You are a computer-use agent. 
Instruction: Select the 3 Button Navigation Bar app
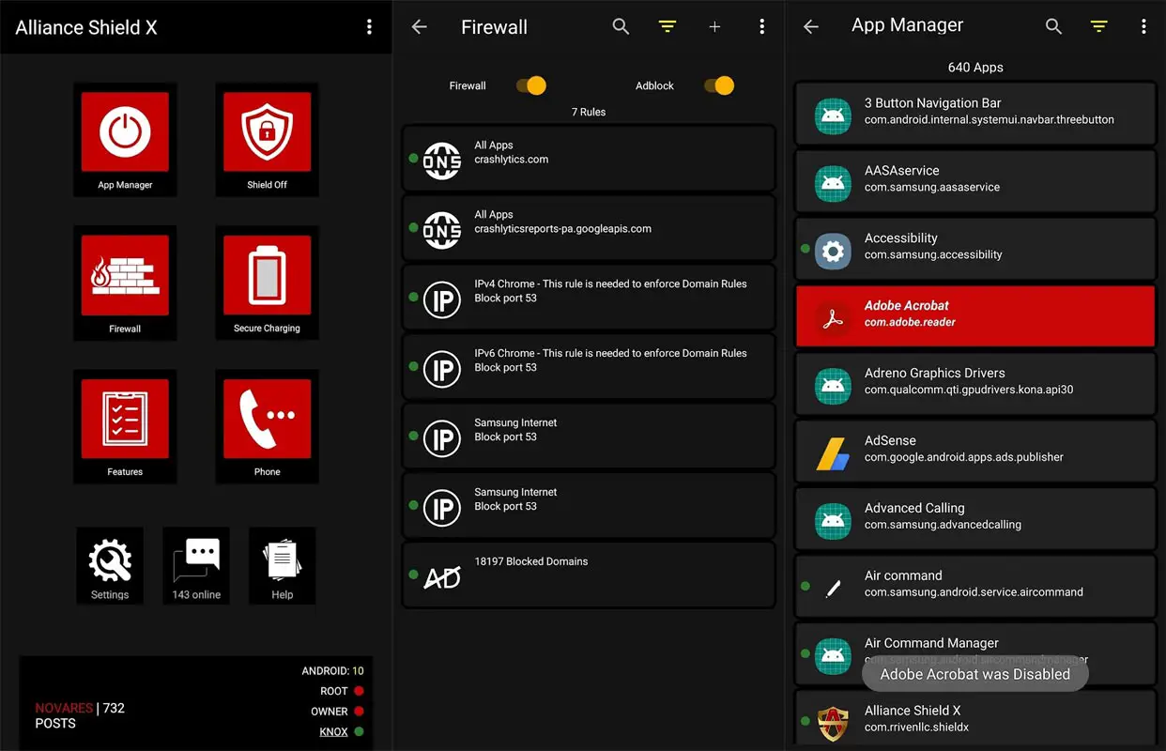[x=975, y=114]
